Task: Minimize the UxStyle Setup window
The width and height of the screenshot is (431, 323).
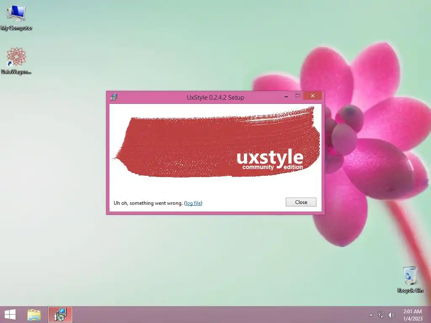Action: tap(286, 96)
